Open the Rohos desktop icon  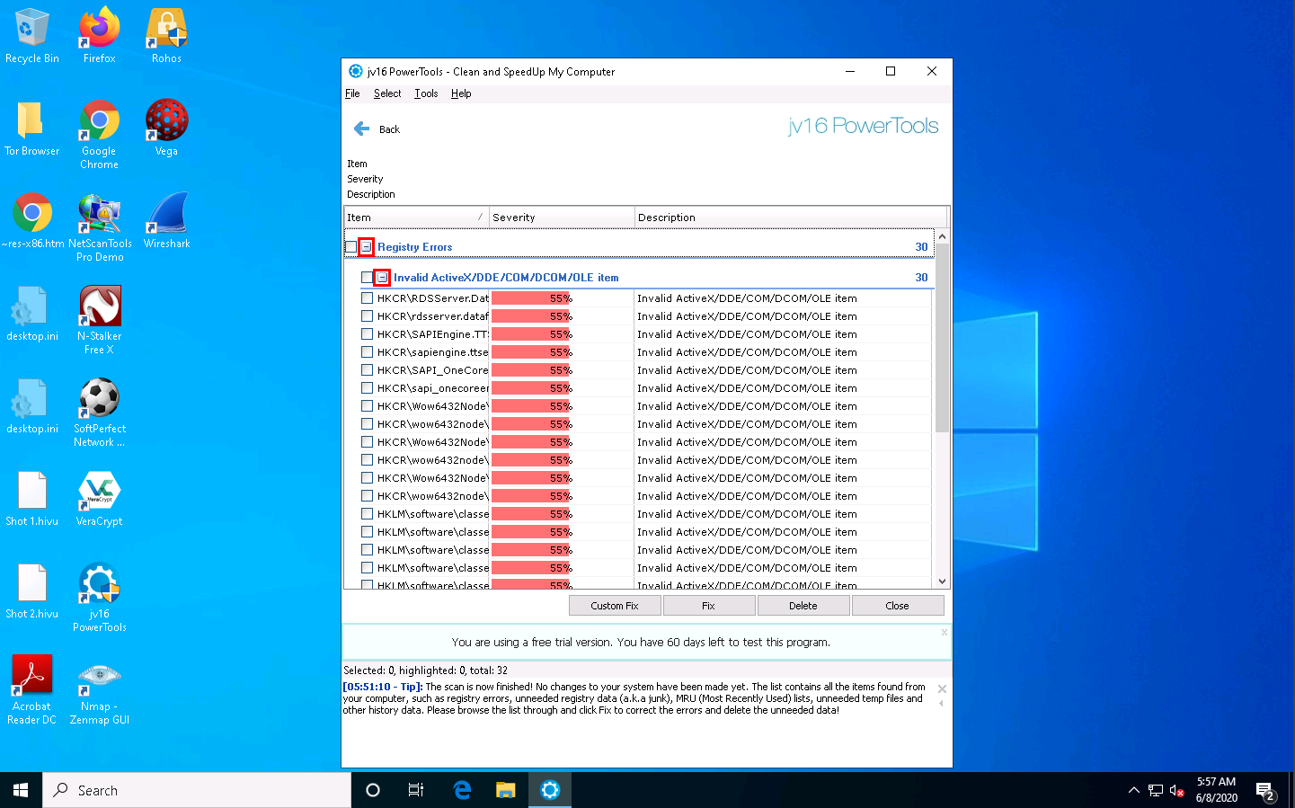tap(166, 37)
